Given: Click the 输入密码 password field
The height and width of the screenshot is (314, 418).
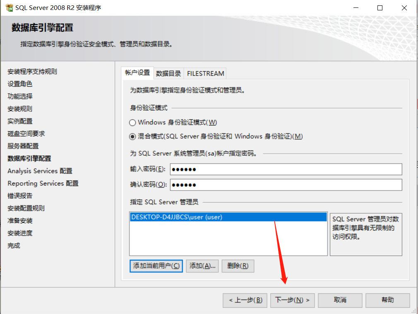Looking at the screenshot, I should 286,169.
